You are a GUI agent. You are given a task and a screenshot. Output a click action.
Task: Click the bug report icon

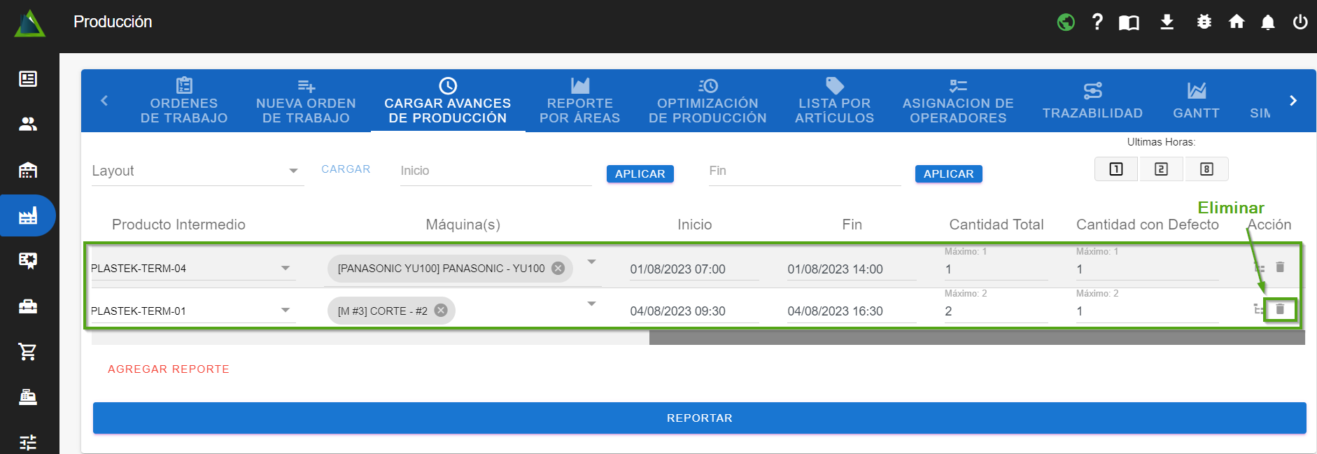pos(1204,22)
